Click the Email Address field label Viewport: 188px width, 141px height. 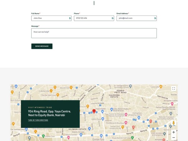[x=123, y=13]
